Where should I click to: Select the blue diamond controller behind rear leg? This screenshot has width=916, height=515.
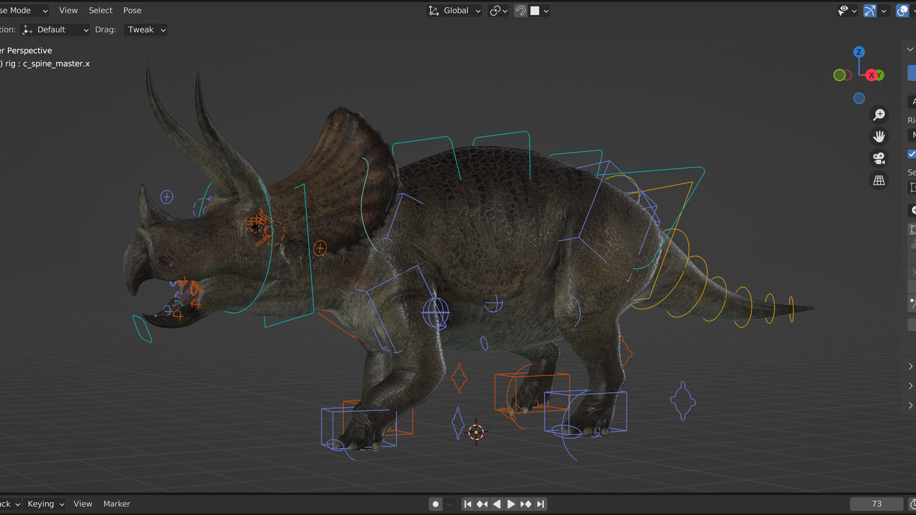(x=683, y=401)
